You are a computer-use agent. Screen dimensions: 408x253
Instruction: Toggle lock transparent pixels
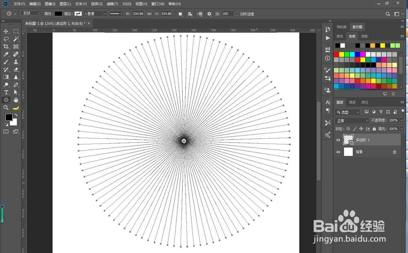coord(348,129)
